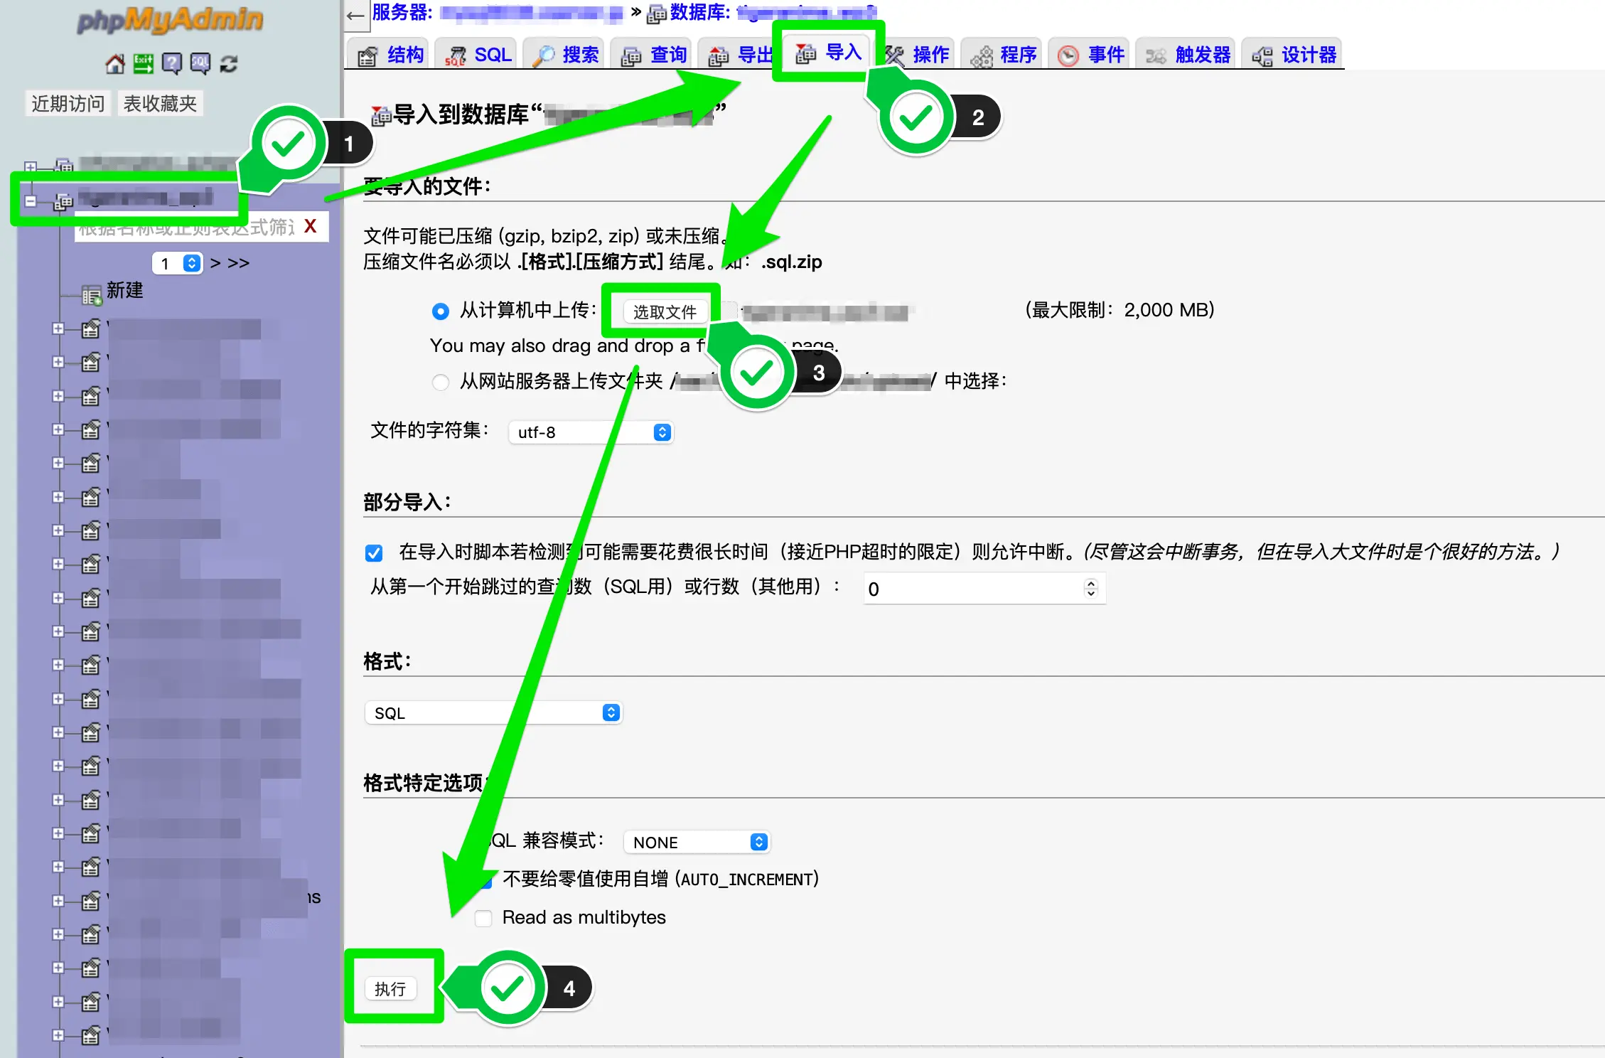
Task: Click the back arrow at top
Action: pos(355,16)
